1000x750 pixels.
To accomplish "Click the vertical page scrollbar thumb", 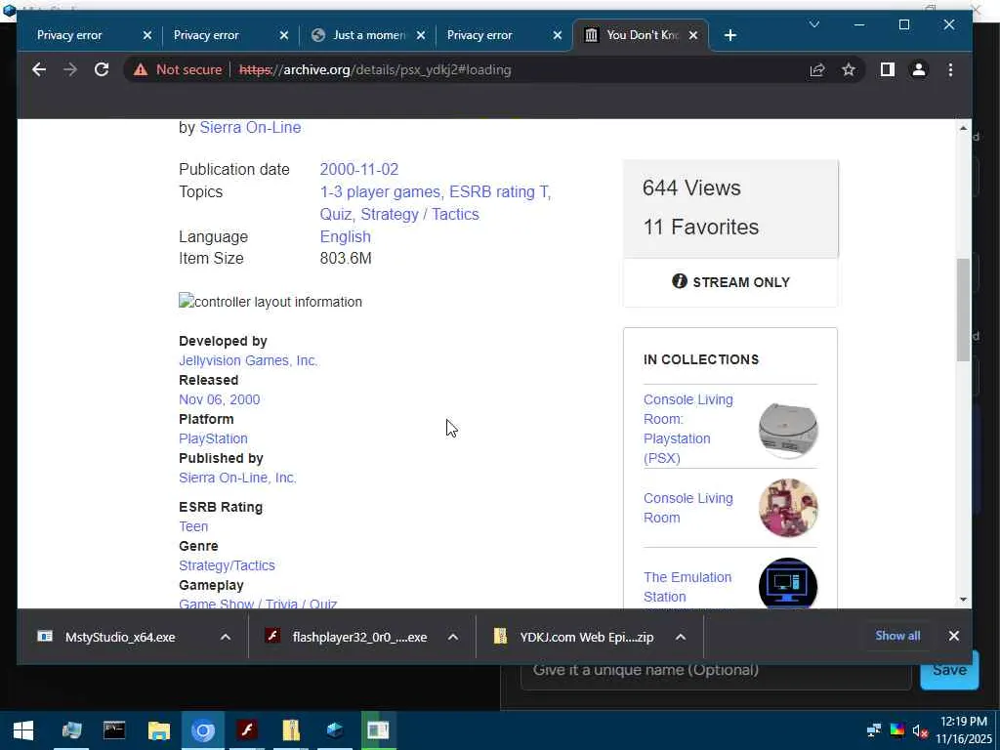I will [x=963, y=310].
